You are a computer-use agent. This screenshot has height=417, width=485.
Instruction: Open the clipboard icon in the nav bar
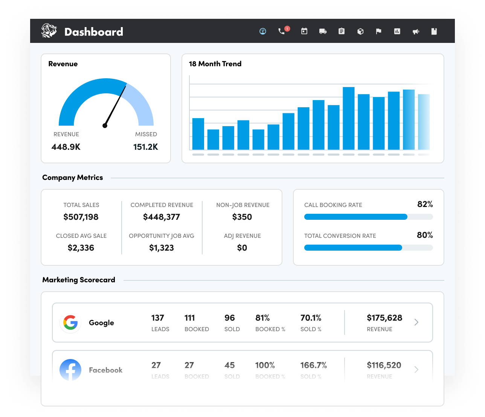pyautogui.click(x=342, y=31)
